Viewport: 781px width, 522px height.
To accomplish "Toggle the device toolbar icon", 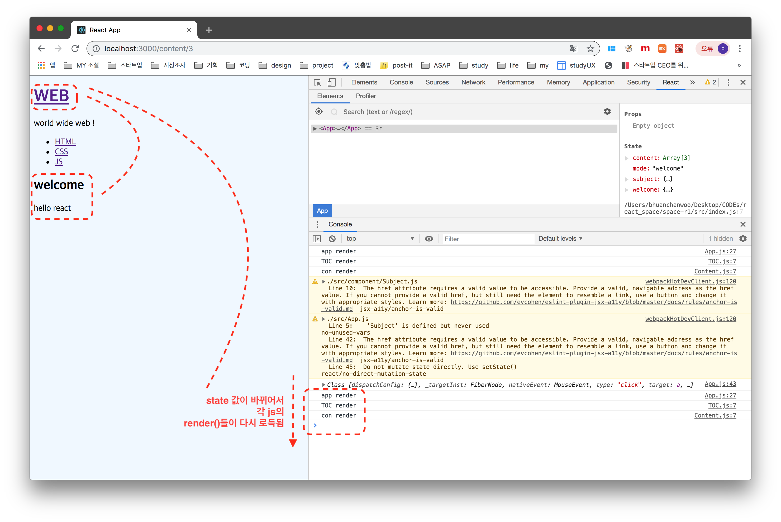I will tap(331, 82).
